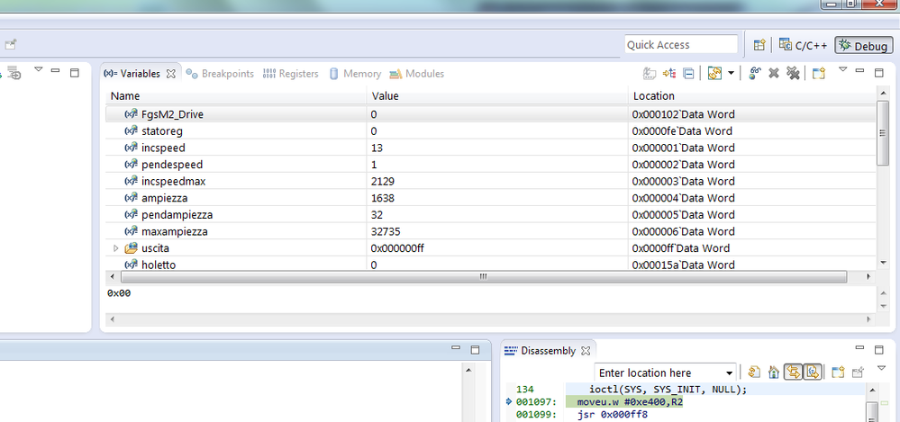Click scroll-up arrow in Disassembly view

coord(871,390)
